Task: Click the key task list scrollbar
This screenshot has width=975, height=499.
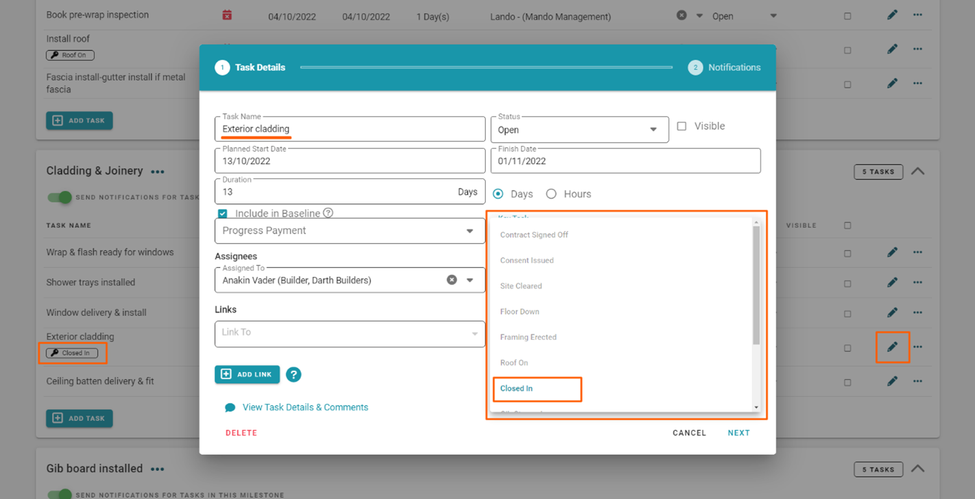Action: (756, 285)
